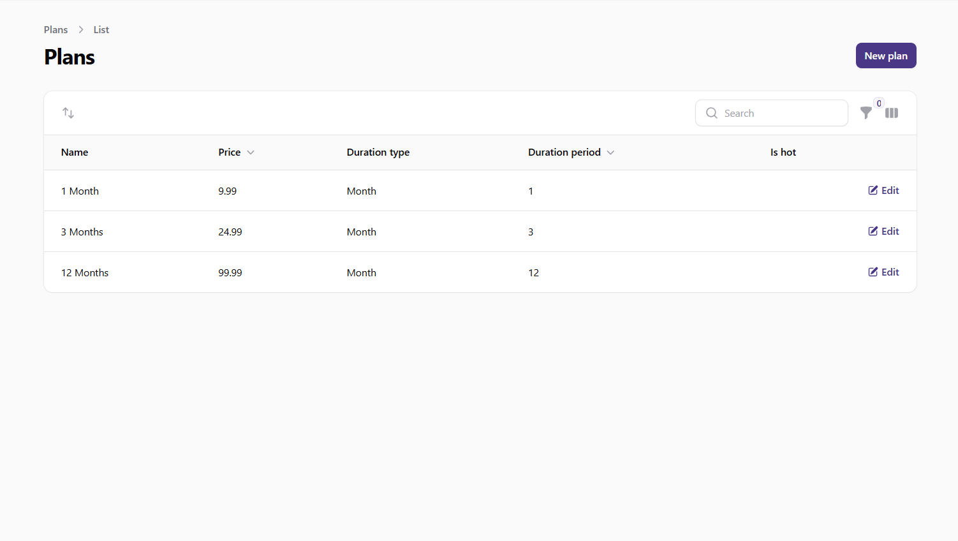Open the 1 Month plan name cell

[80, 191]
